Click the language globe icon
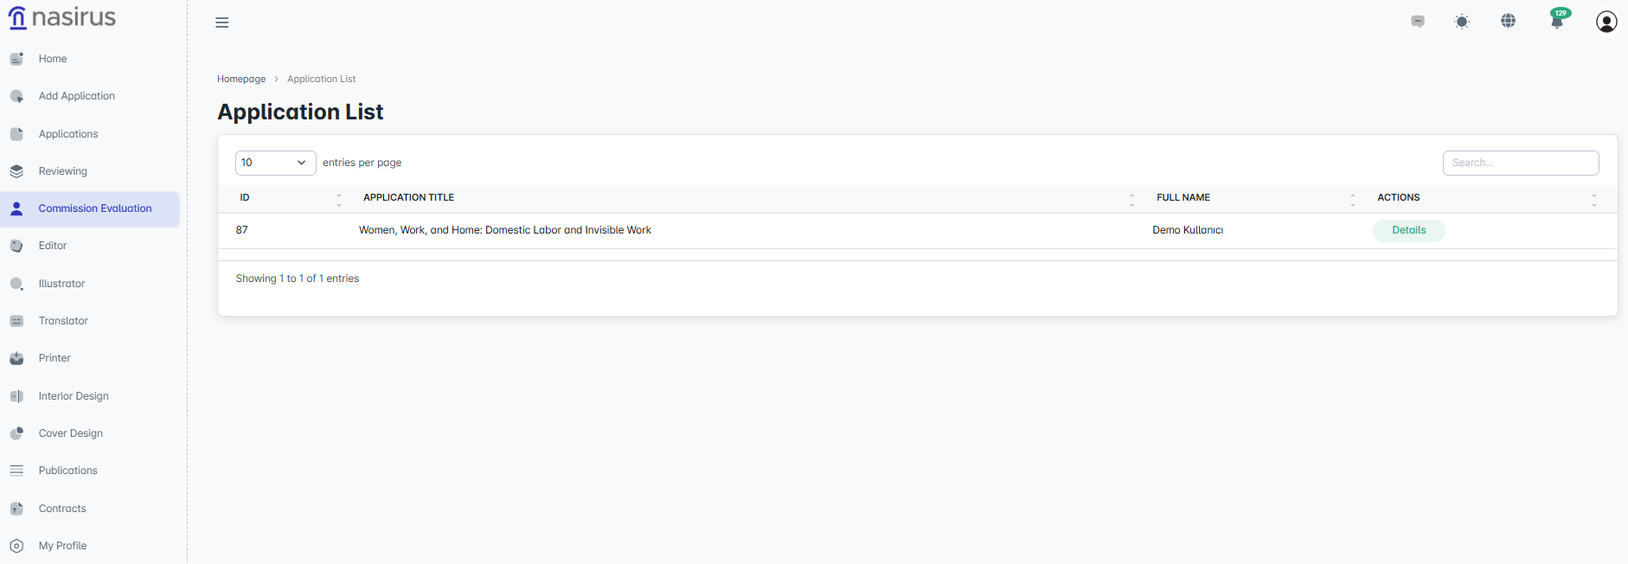This screenshot has width=1628, height=564. (1508, 21)
